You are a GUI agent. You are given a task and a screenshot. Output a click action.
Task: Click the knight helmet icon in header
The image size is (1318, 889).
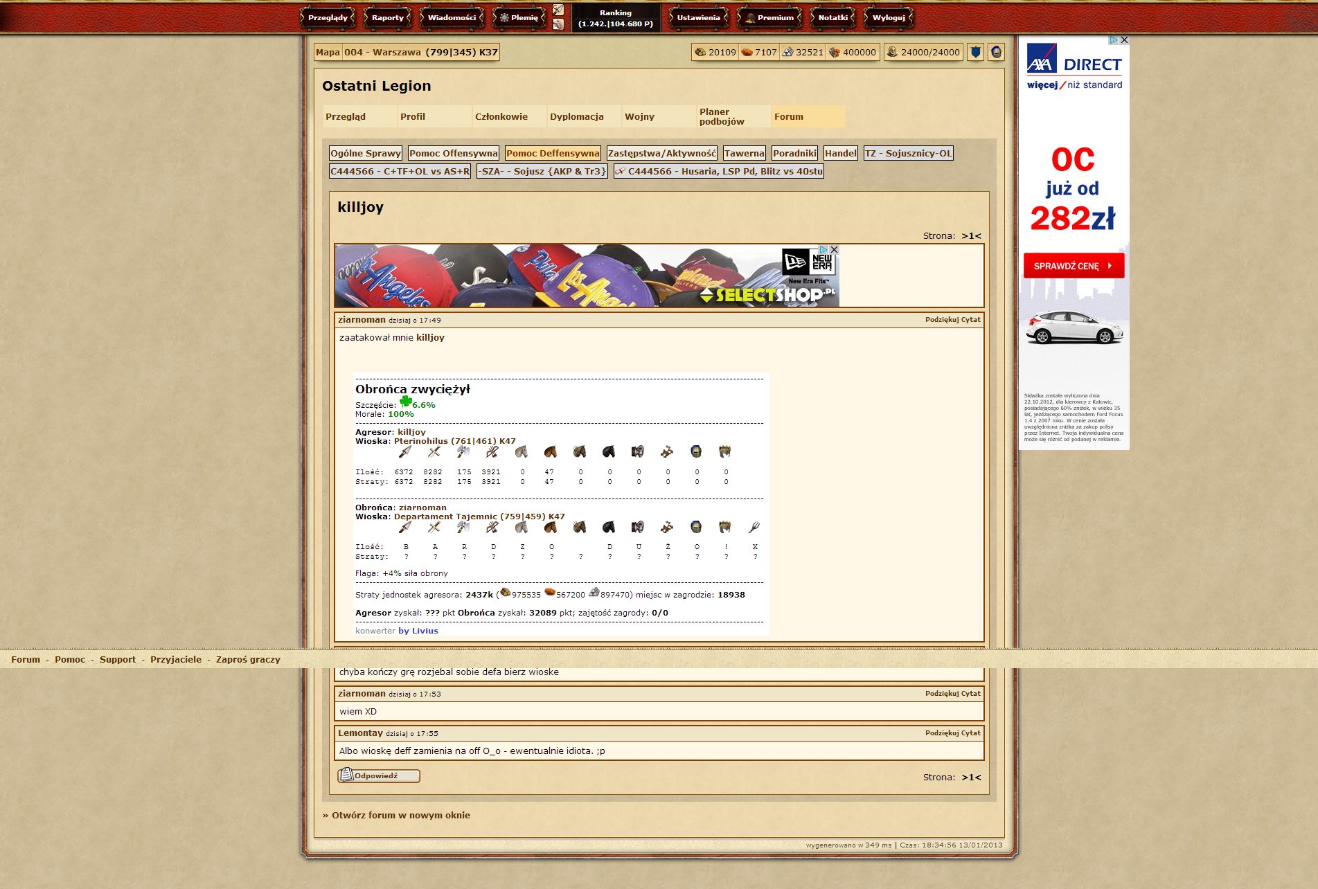[x=996, y=52]
